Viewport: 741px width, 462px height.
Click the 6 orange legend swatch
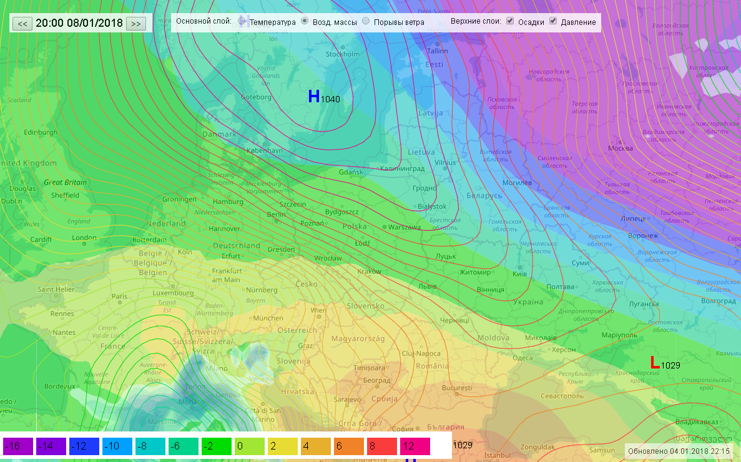click(349, 446)
